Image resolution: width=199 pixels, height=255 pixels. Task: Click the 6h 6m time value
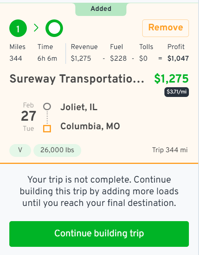(x=47, y=58)
